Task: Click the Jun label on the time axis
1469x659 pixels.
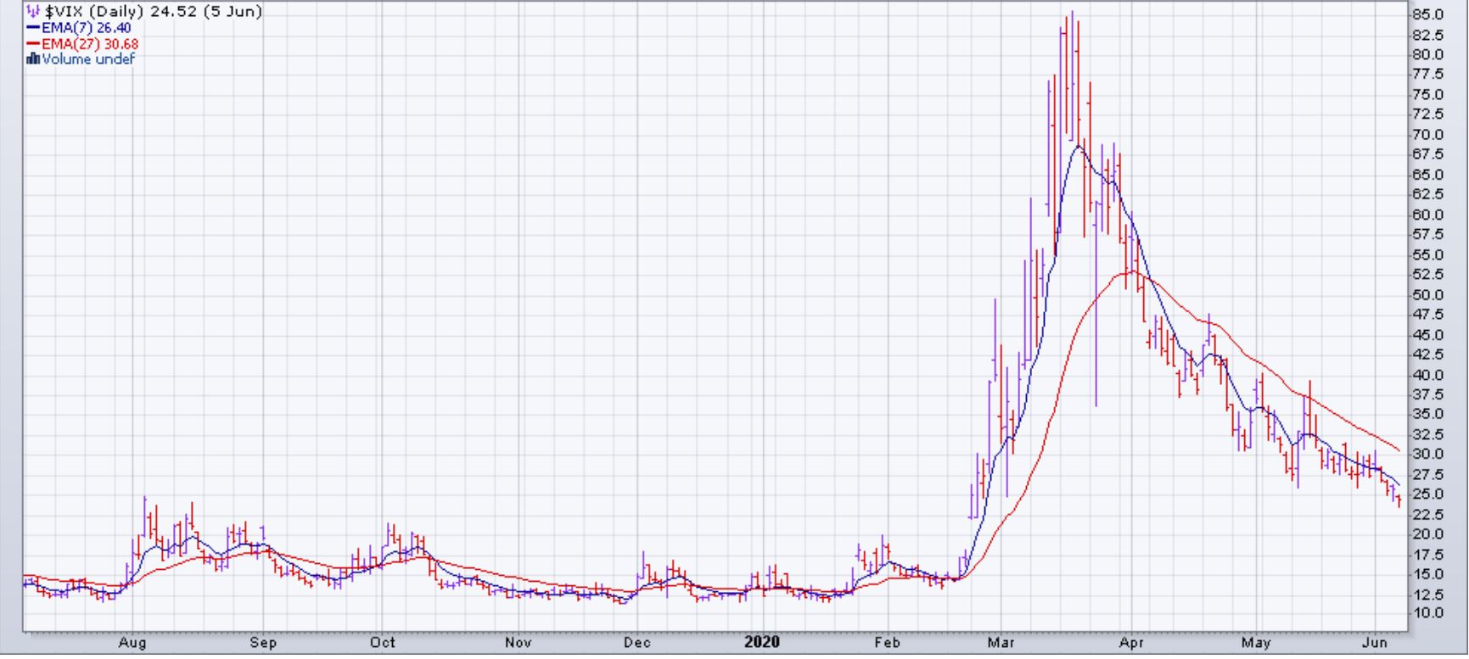Action: (1375, 643)
